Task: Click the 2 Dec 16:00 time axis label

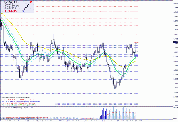Action: (x=30, y=121)
